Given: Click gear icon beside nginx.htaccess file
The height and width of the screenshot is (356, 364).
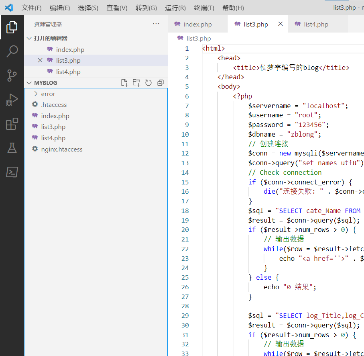Looking at the screenshot, I should pyautogui.click(x=35, y=149).
